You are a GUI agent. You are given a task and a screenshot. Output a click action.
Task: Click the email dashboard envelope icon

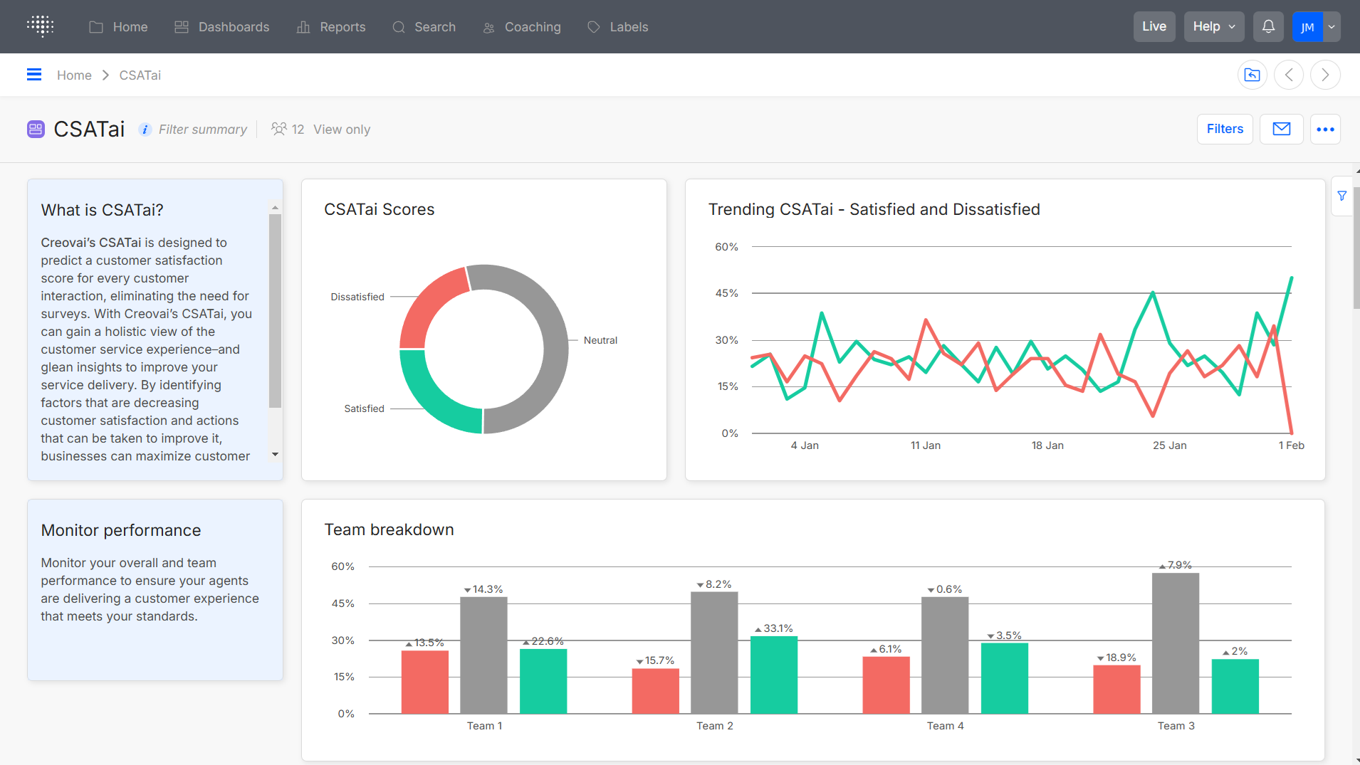tap(1282, 129)
